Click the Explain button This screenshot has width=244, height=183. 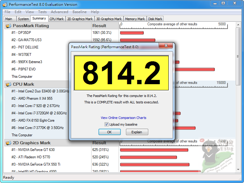point(137,132)
